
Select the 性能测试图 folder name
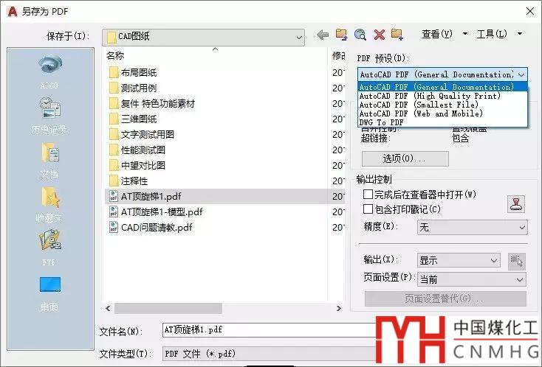[x=143, y=150]
